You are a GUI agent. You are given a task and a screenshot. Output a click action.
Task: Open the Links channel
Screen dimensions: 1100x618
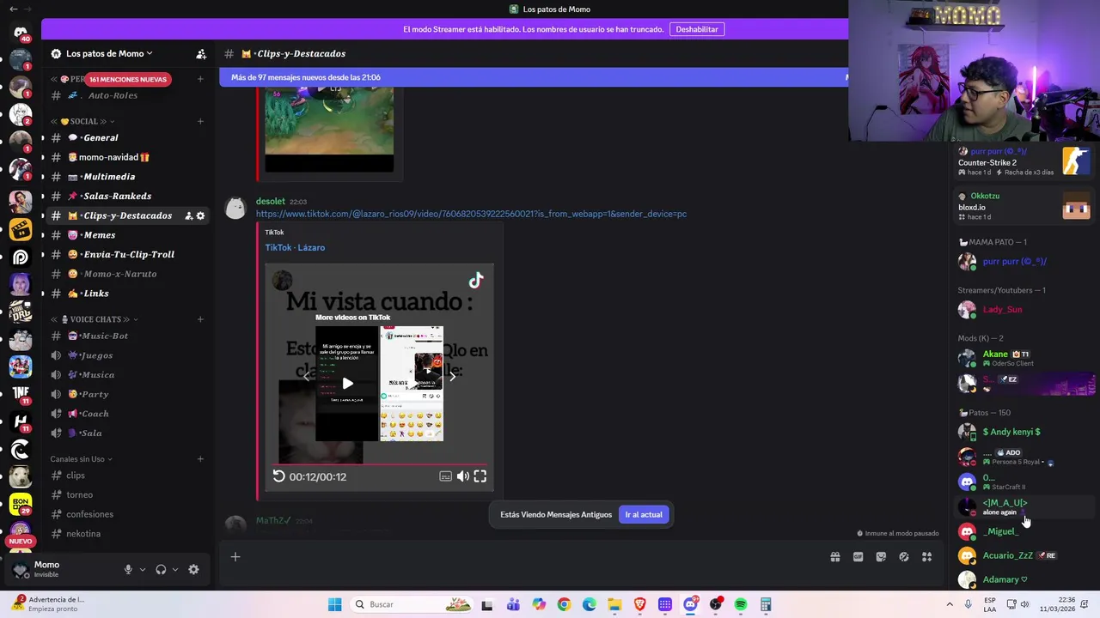(127, 294)
